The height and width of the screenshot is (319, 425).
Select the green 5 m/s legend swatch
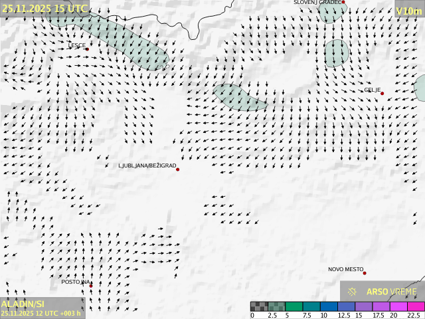coord(294,306)
